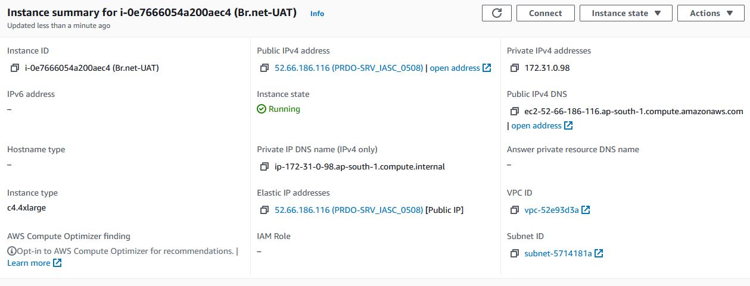Follow the Learn more link

35,263
